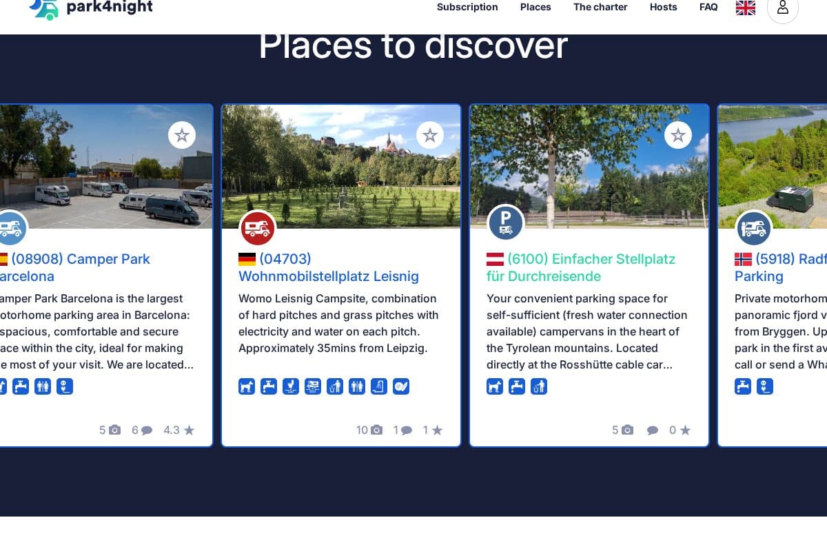Image resolution: width=827 pixels, height=551 pixels.
Task: Click motorhome category icon on Norway card
Action: pyautogui.click(x=754, y=229)
